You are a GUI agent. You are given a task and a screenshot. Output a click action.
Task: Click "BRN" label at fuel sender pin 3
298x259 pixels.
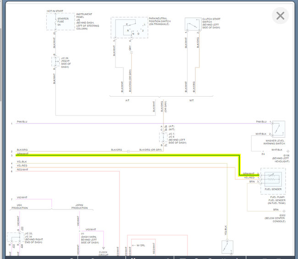point(252,182)
